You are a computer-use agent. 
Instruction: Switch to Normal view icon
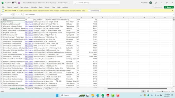pyautogui.click(x=143, y=91)
